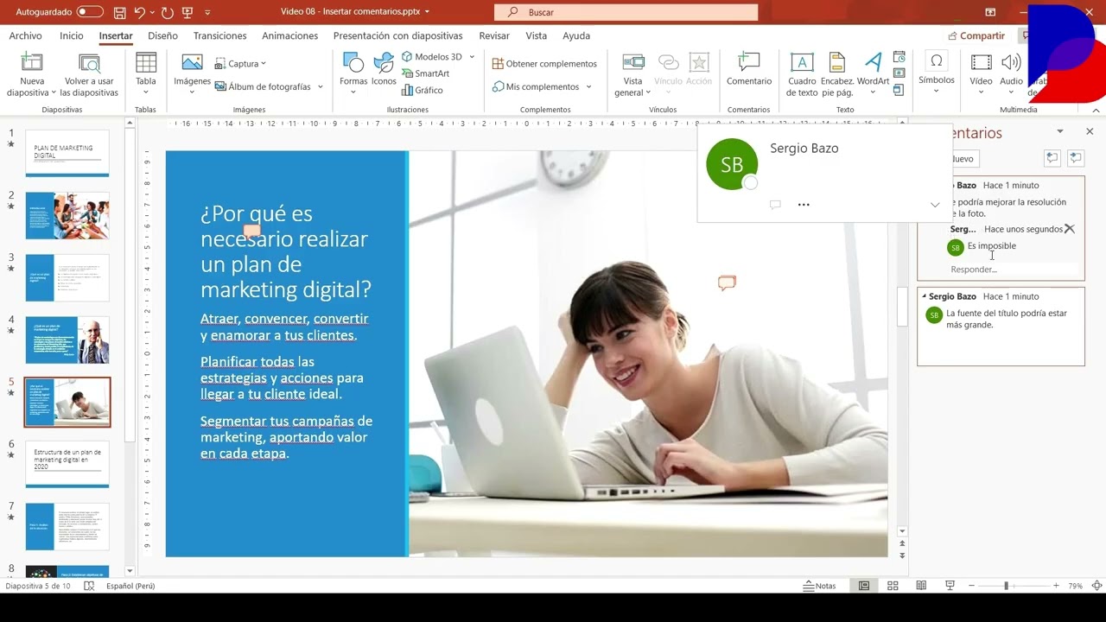Open the Símbolos dropdown
This screenshot has width=1106, height=622.
pos(936,74)
